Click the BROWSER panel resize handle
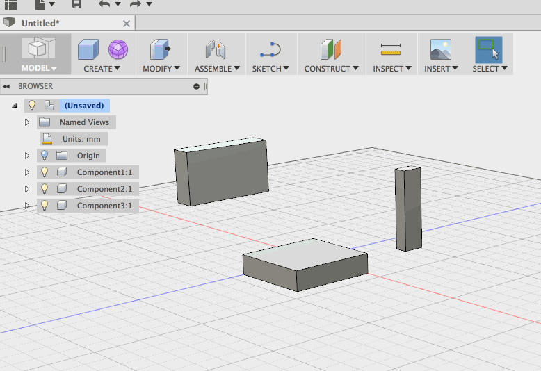This screenshot has width=541, height=371. (205, 87)
